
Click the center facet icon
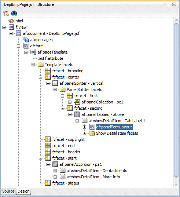[48, 77]
